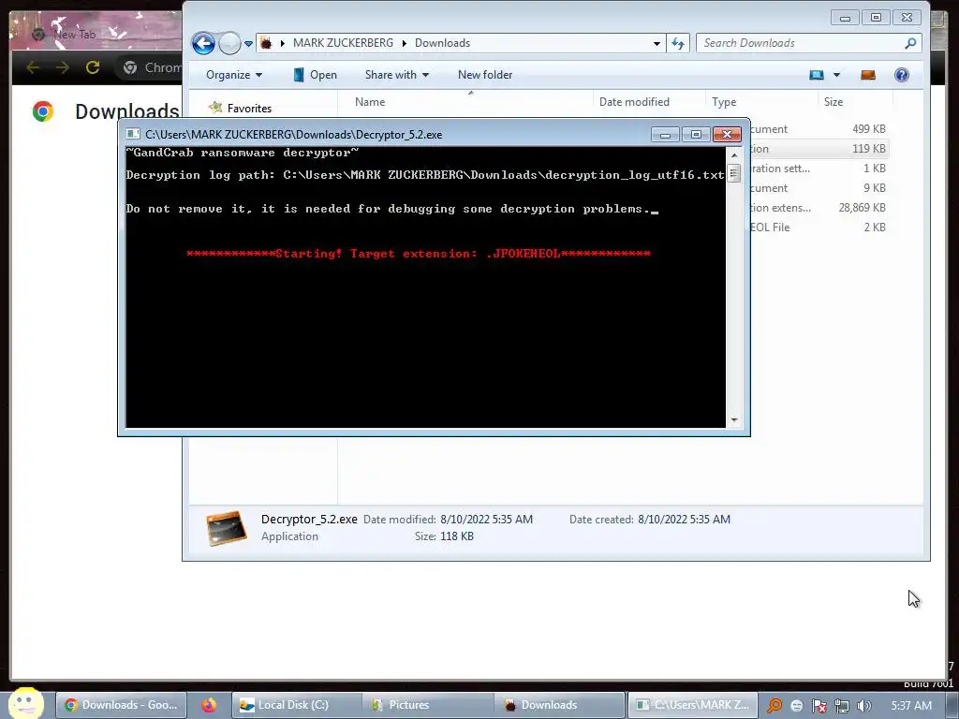Switch to Local Disk (C:) taskbar window
Image resolution: width=959 pixels, height=719 pixels.
click(296, 705)
